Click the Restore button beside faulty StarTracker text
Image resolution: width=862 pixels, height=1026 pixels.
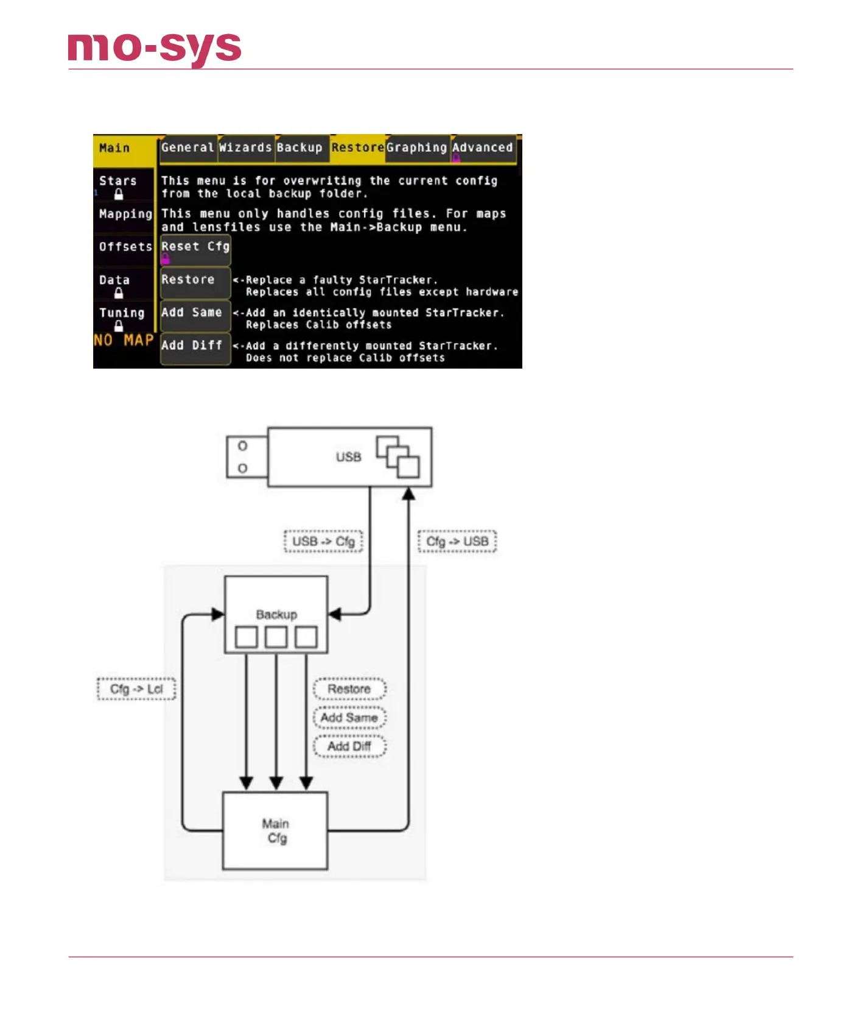tap(195, 283)
